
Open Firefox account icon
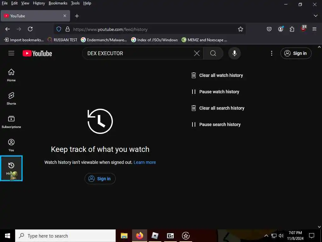pos(280,29)
